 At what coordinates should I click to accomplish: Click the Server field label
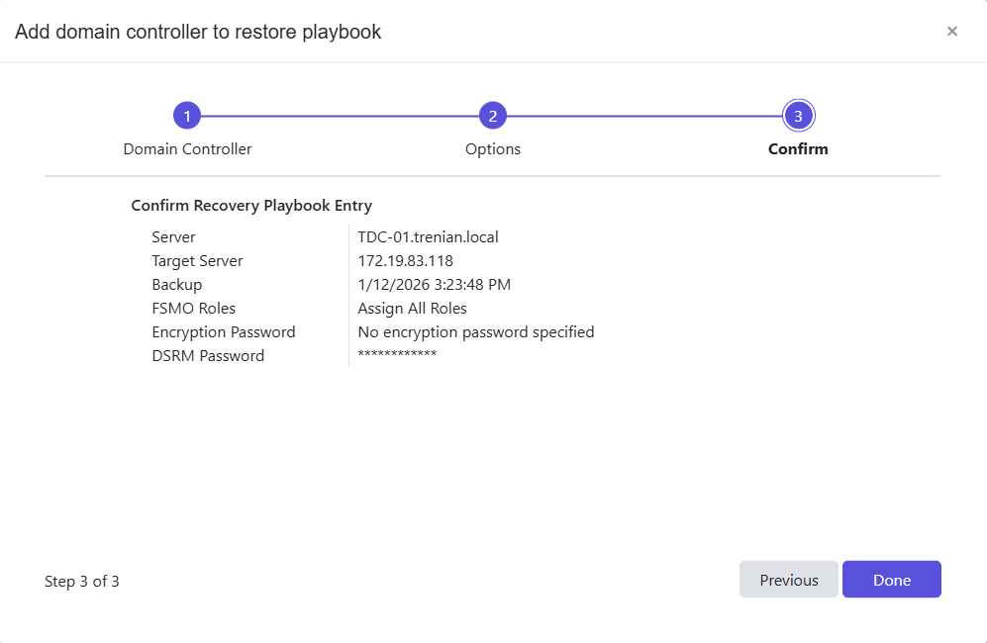[x=173, y=236]
